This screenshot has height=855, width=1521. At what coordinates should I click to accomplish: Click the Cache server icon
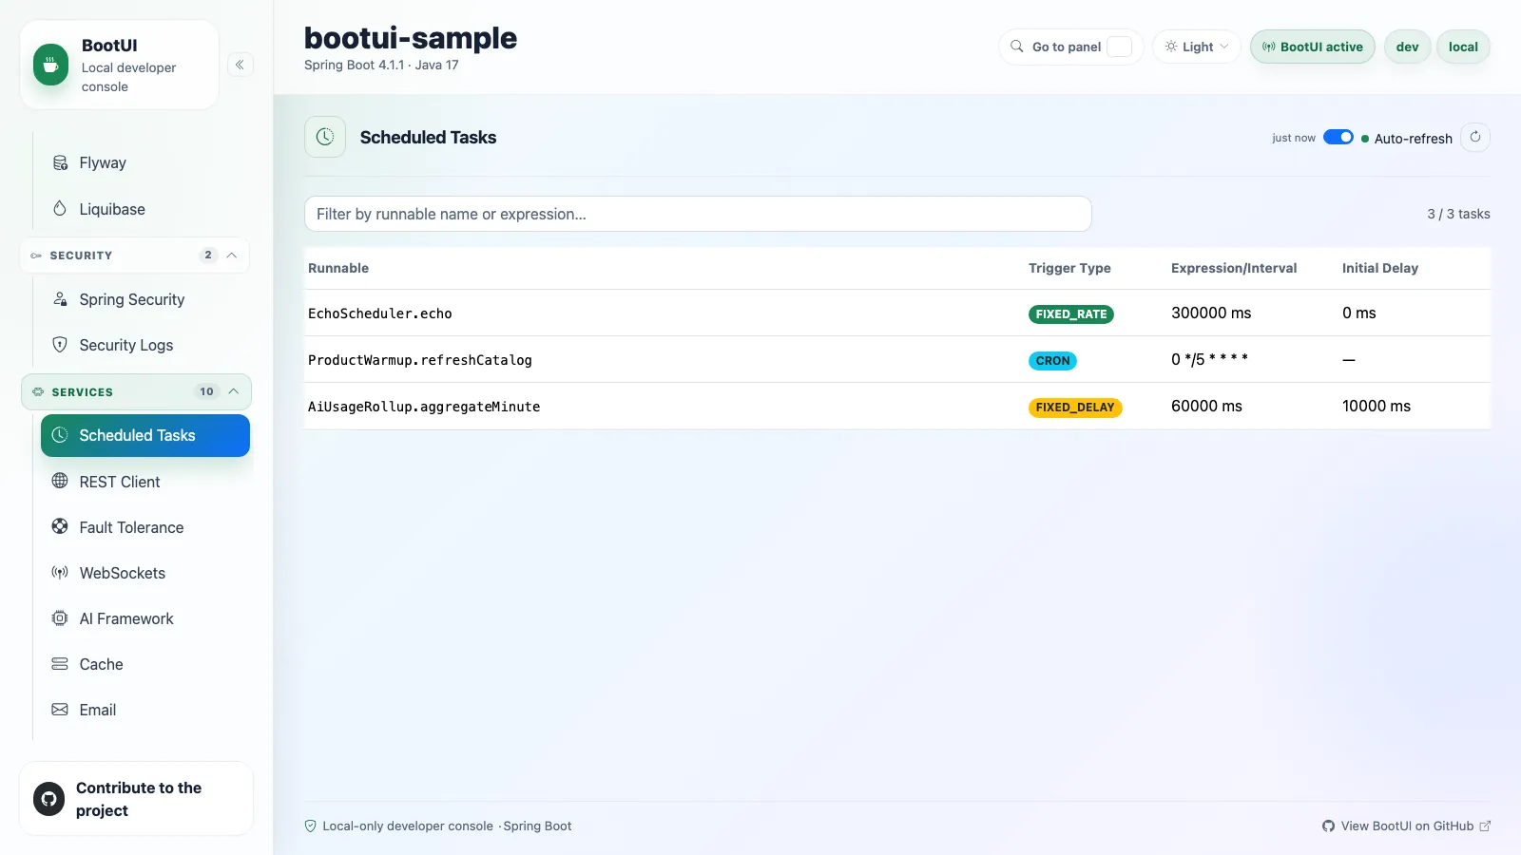60,663
